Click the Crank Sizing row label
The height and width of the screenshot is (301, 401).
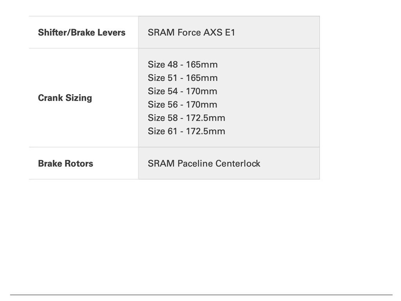click(65, 98)
